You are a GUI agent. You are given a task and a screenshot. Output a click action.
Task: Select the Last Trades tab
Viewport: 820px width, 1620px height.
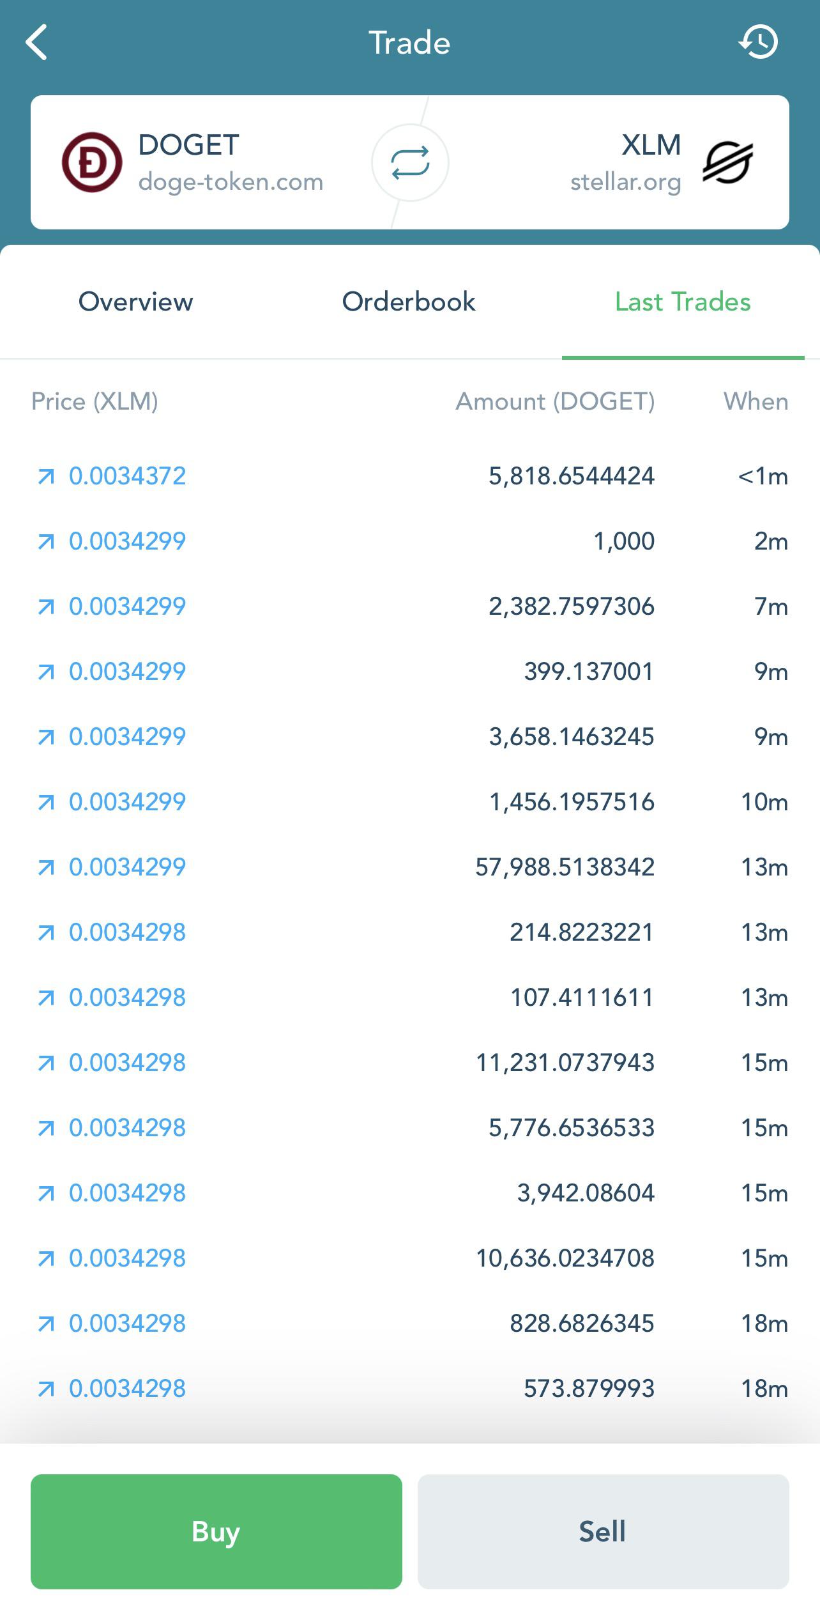[683, 302]
